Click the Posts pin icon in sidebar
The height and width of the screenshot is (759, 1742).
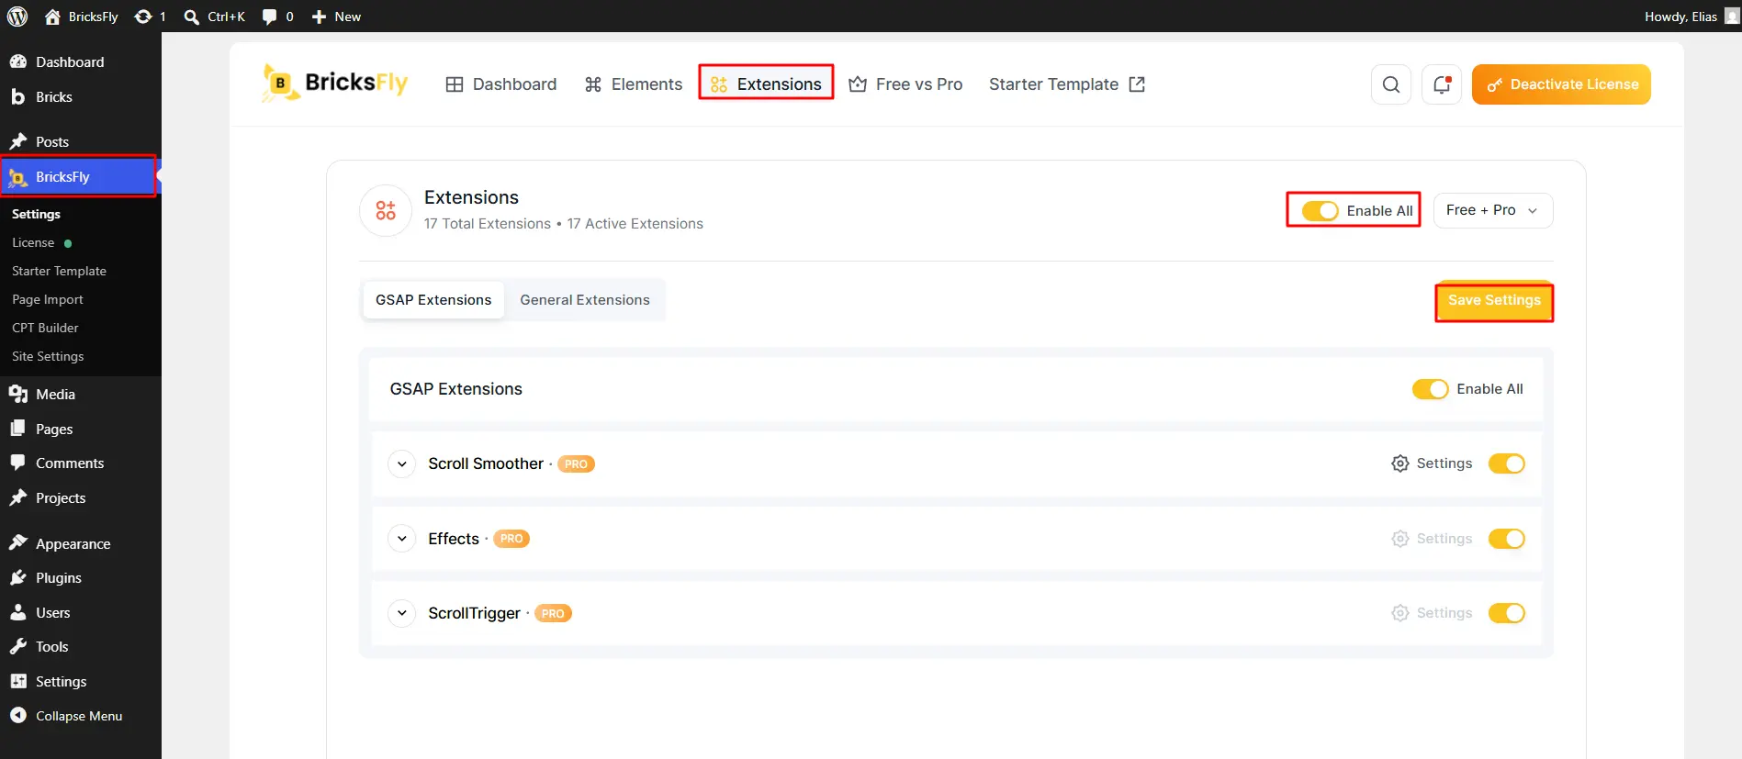tap(17, 141)
